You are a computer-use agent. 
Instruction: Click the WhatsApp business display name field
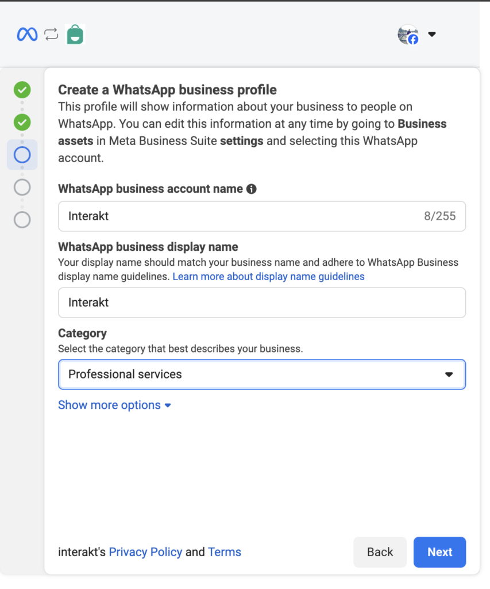pyautogui.click(x=262, y=303)
